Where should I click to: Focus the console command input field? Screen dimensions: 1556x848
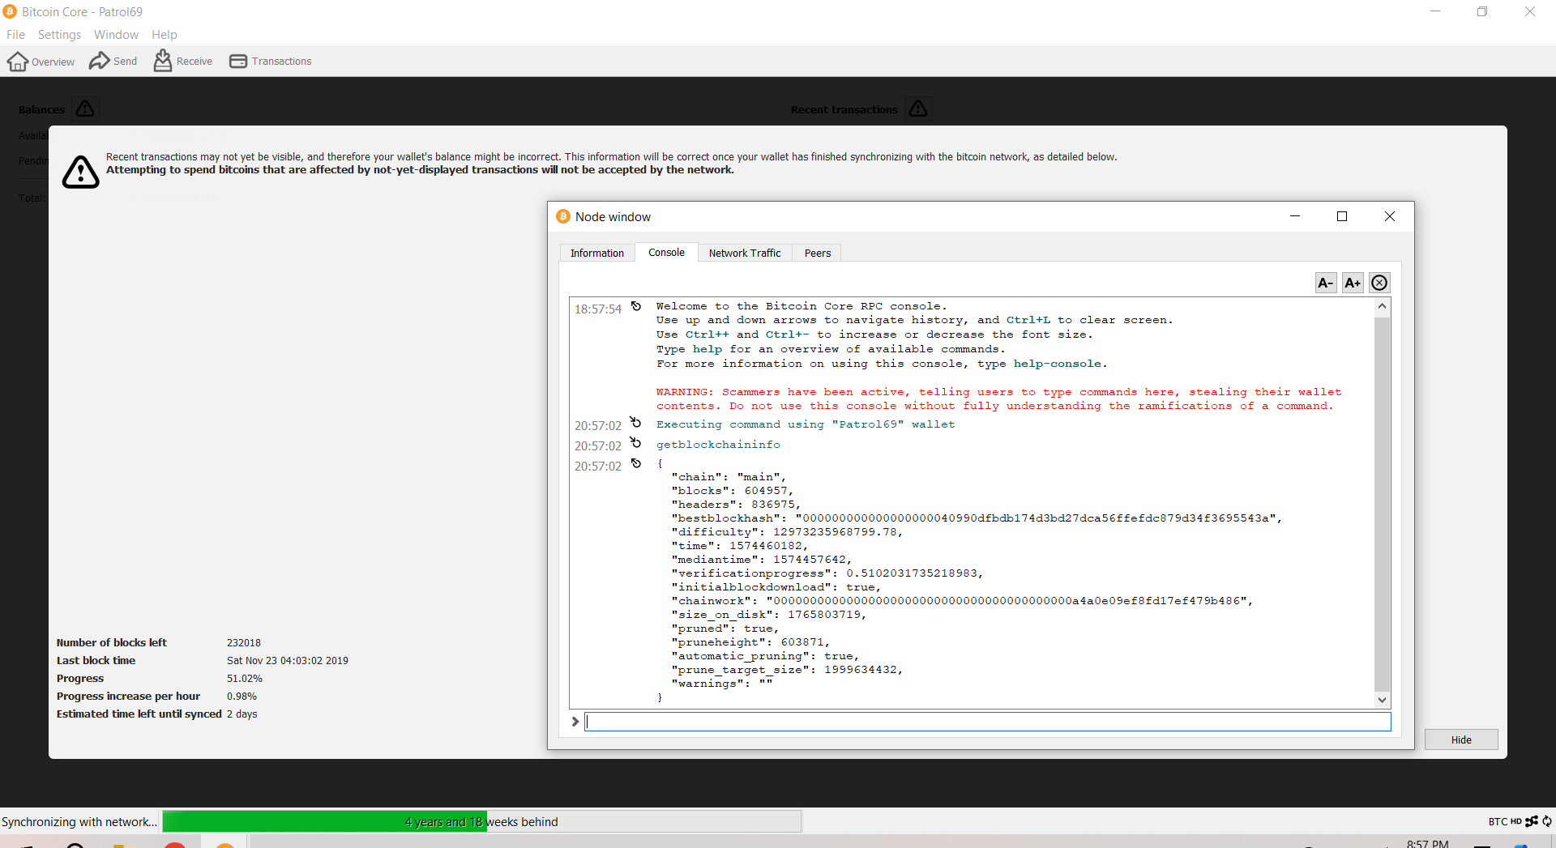coord(988,722)
